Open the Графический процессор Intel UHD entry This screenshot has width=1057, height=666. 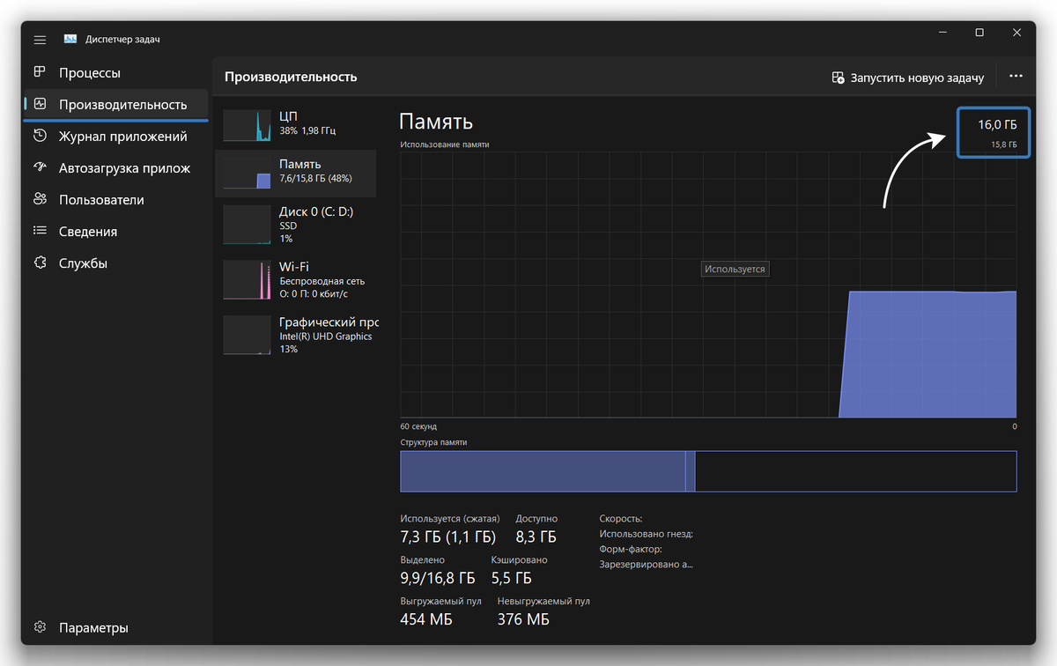pos(296,335)
